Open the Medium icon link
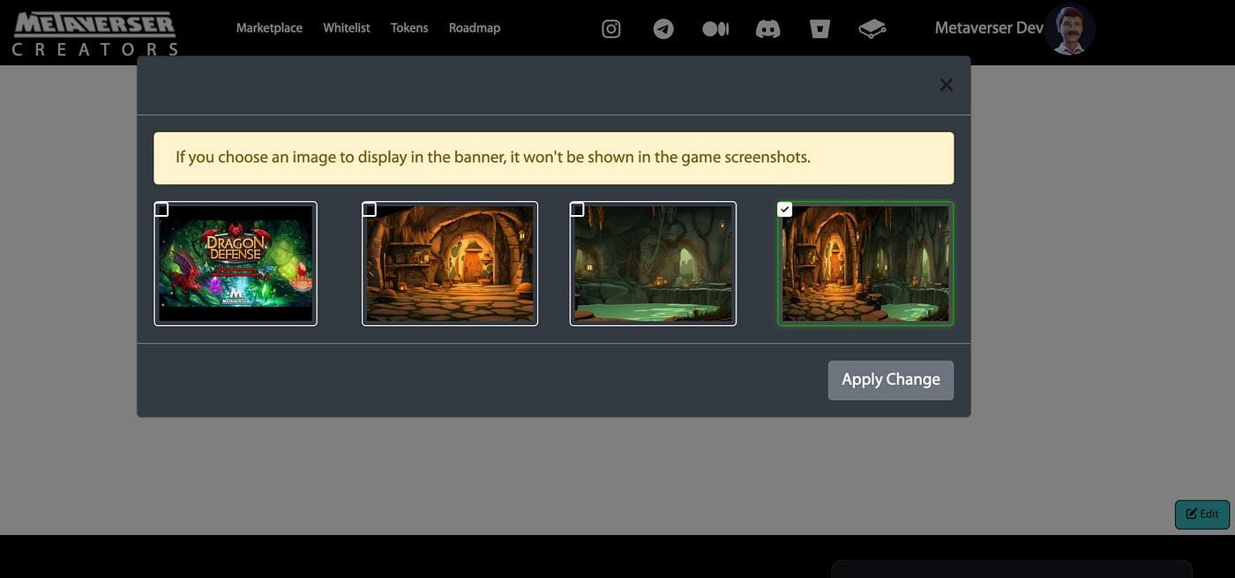1235x578 pixels. [715, 29]
